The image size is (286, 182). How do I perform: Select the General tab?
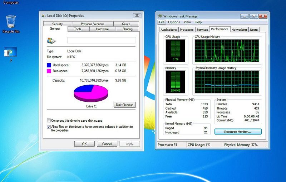point(55,29)
